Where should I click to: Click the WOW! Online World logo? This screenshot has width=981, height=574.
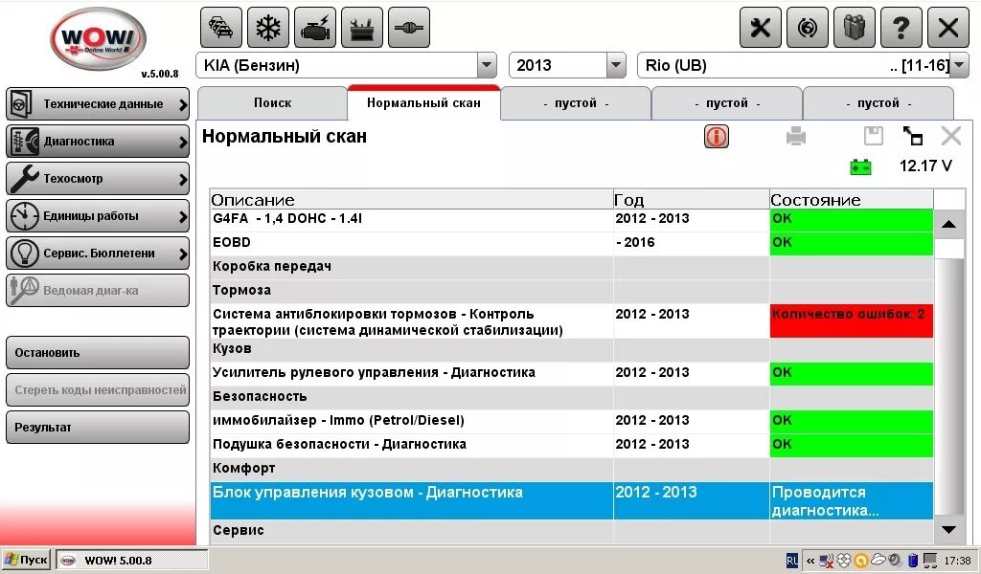[99, 40]
